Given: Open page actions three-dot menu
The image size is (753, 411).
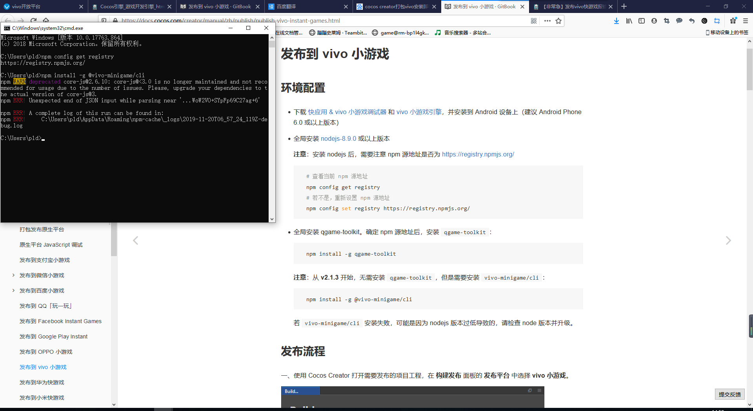Looking at the screenshot, I should pos(547,21).
